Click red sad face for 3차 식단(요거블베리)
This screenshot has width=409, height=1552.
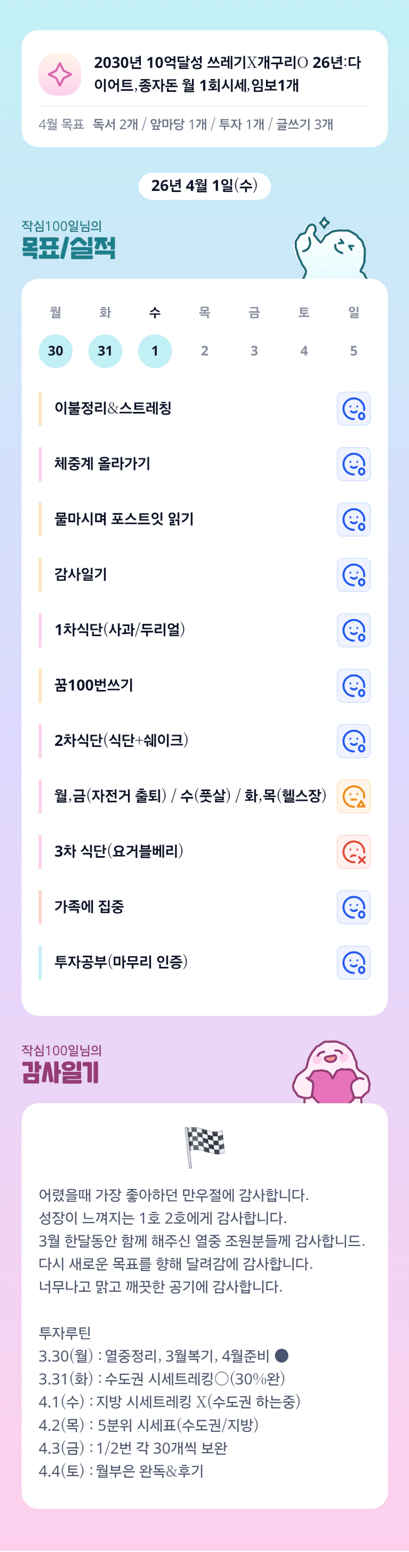coord(354,852)
